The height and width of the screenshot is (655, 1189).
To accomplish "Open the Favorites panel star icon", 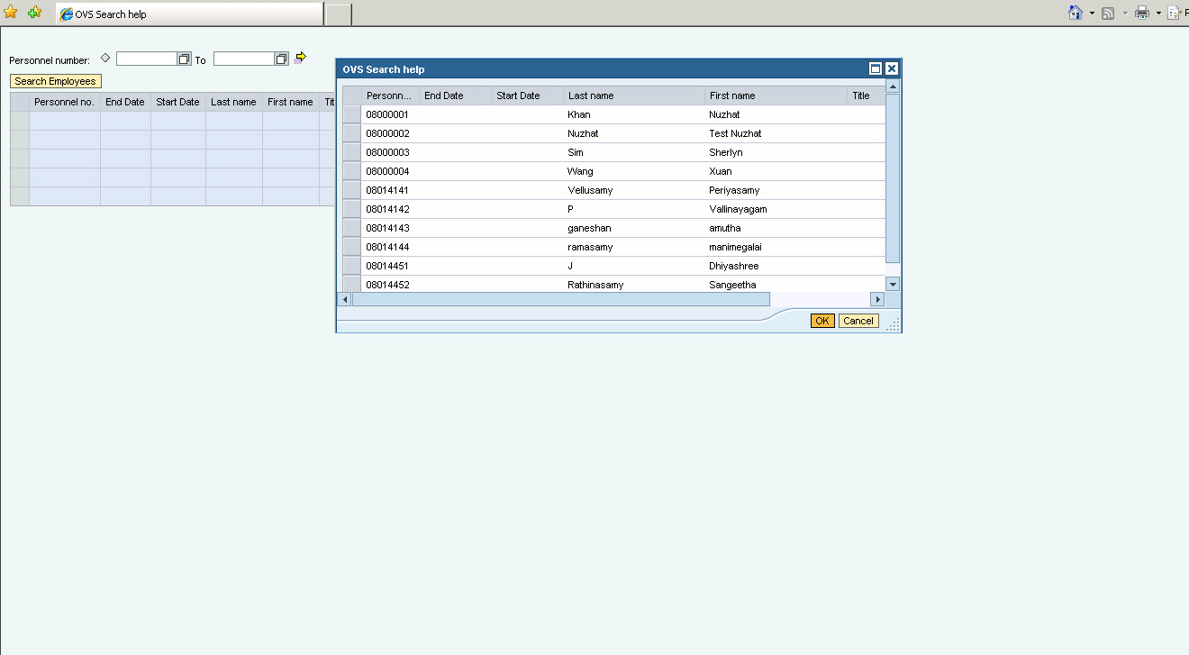I will (12, 13).
